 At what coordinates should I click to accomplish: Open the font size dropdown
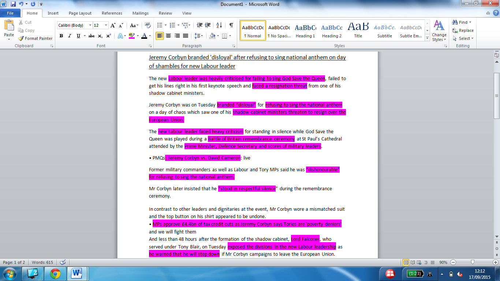pos(106,25)
